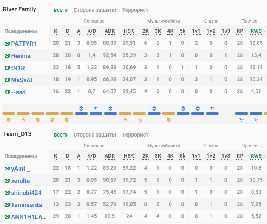This screenshot has width=267, height=224.
Task: Click the green flag icon next to PATTYR1
Action: (7, 44)
